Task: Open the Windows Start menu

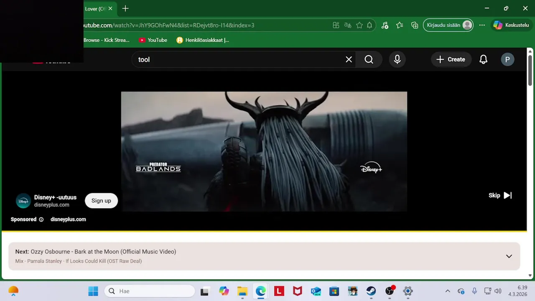Action: point(93,291)
